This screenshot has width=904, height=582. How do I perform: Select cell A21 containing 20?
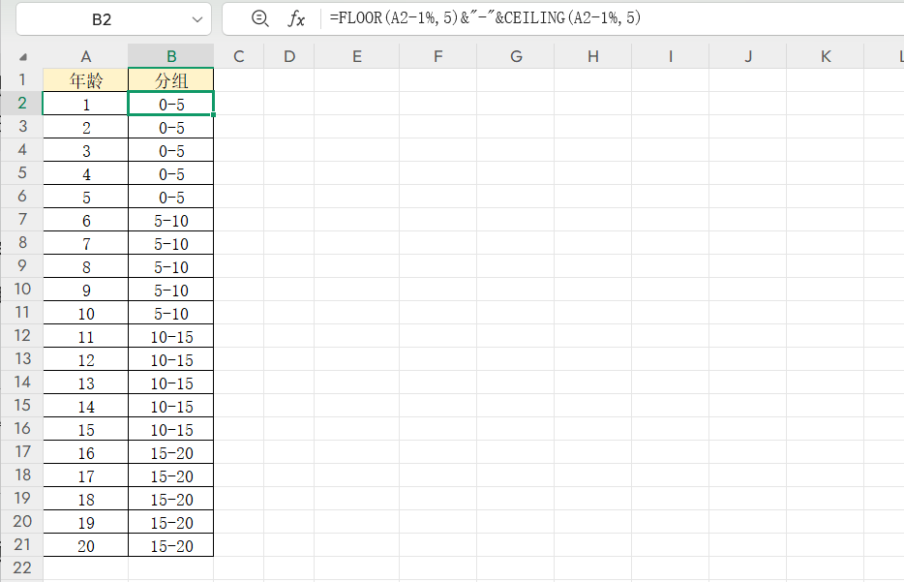click(x=86, y=546)
